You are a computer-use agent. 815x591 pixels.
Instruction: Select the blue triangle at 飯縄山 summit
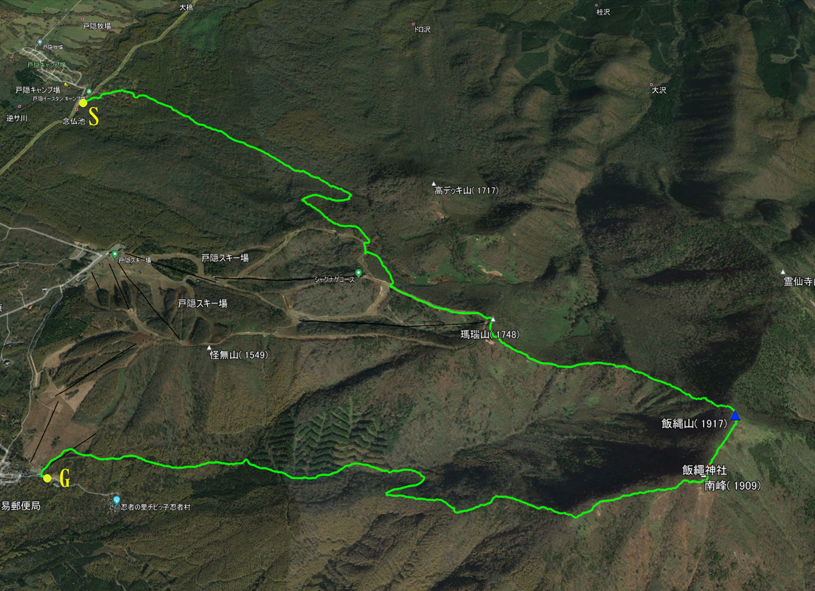(x=734, y=416)
